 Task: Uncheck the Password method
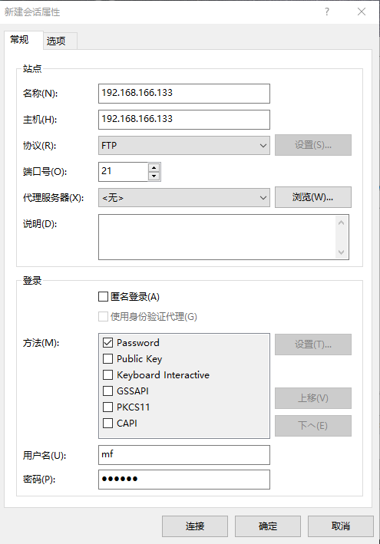(x=107, y=343)
